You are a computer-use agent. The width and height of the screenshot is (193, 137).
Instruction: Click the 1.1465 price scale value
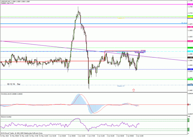(190, 90)
